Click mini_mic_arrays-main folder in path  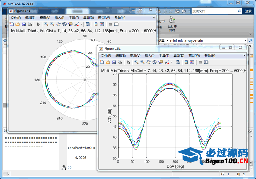click(187, 40)
